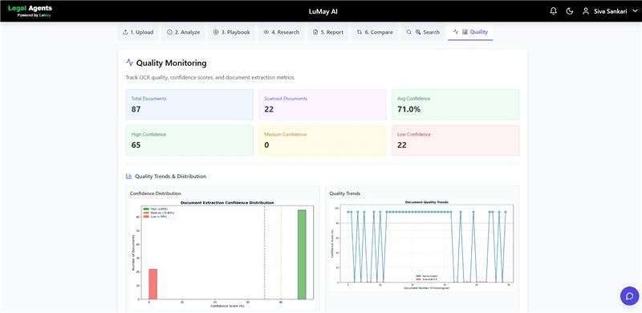Select the Quality tab
This screenshot has width=642, height=313.
[x=470, y=32]
